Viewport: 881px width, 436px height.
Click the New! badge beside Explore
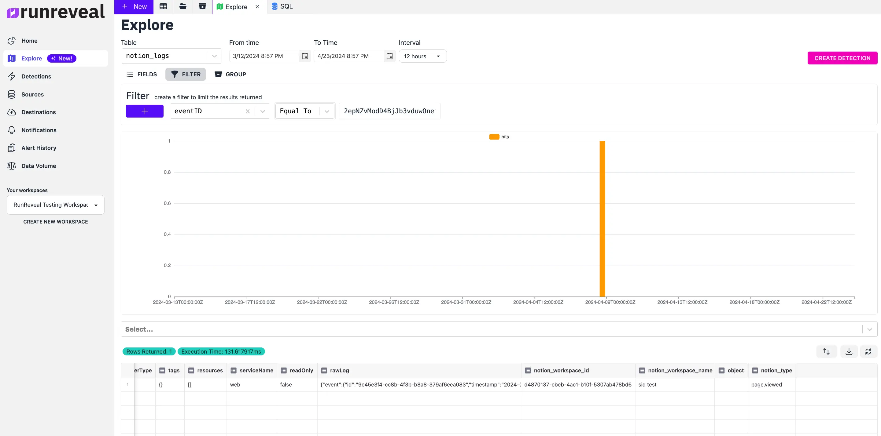[x=62, y=58]
